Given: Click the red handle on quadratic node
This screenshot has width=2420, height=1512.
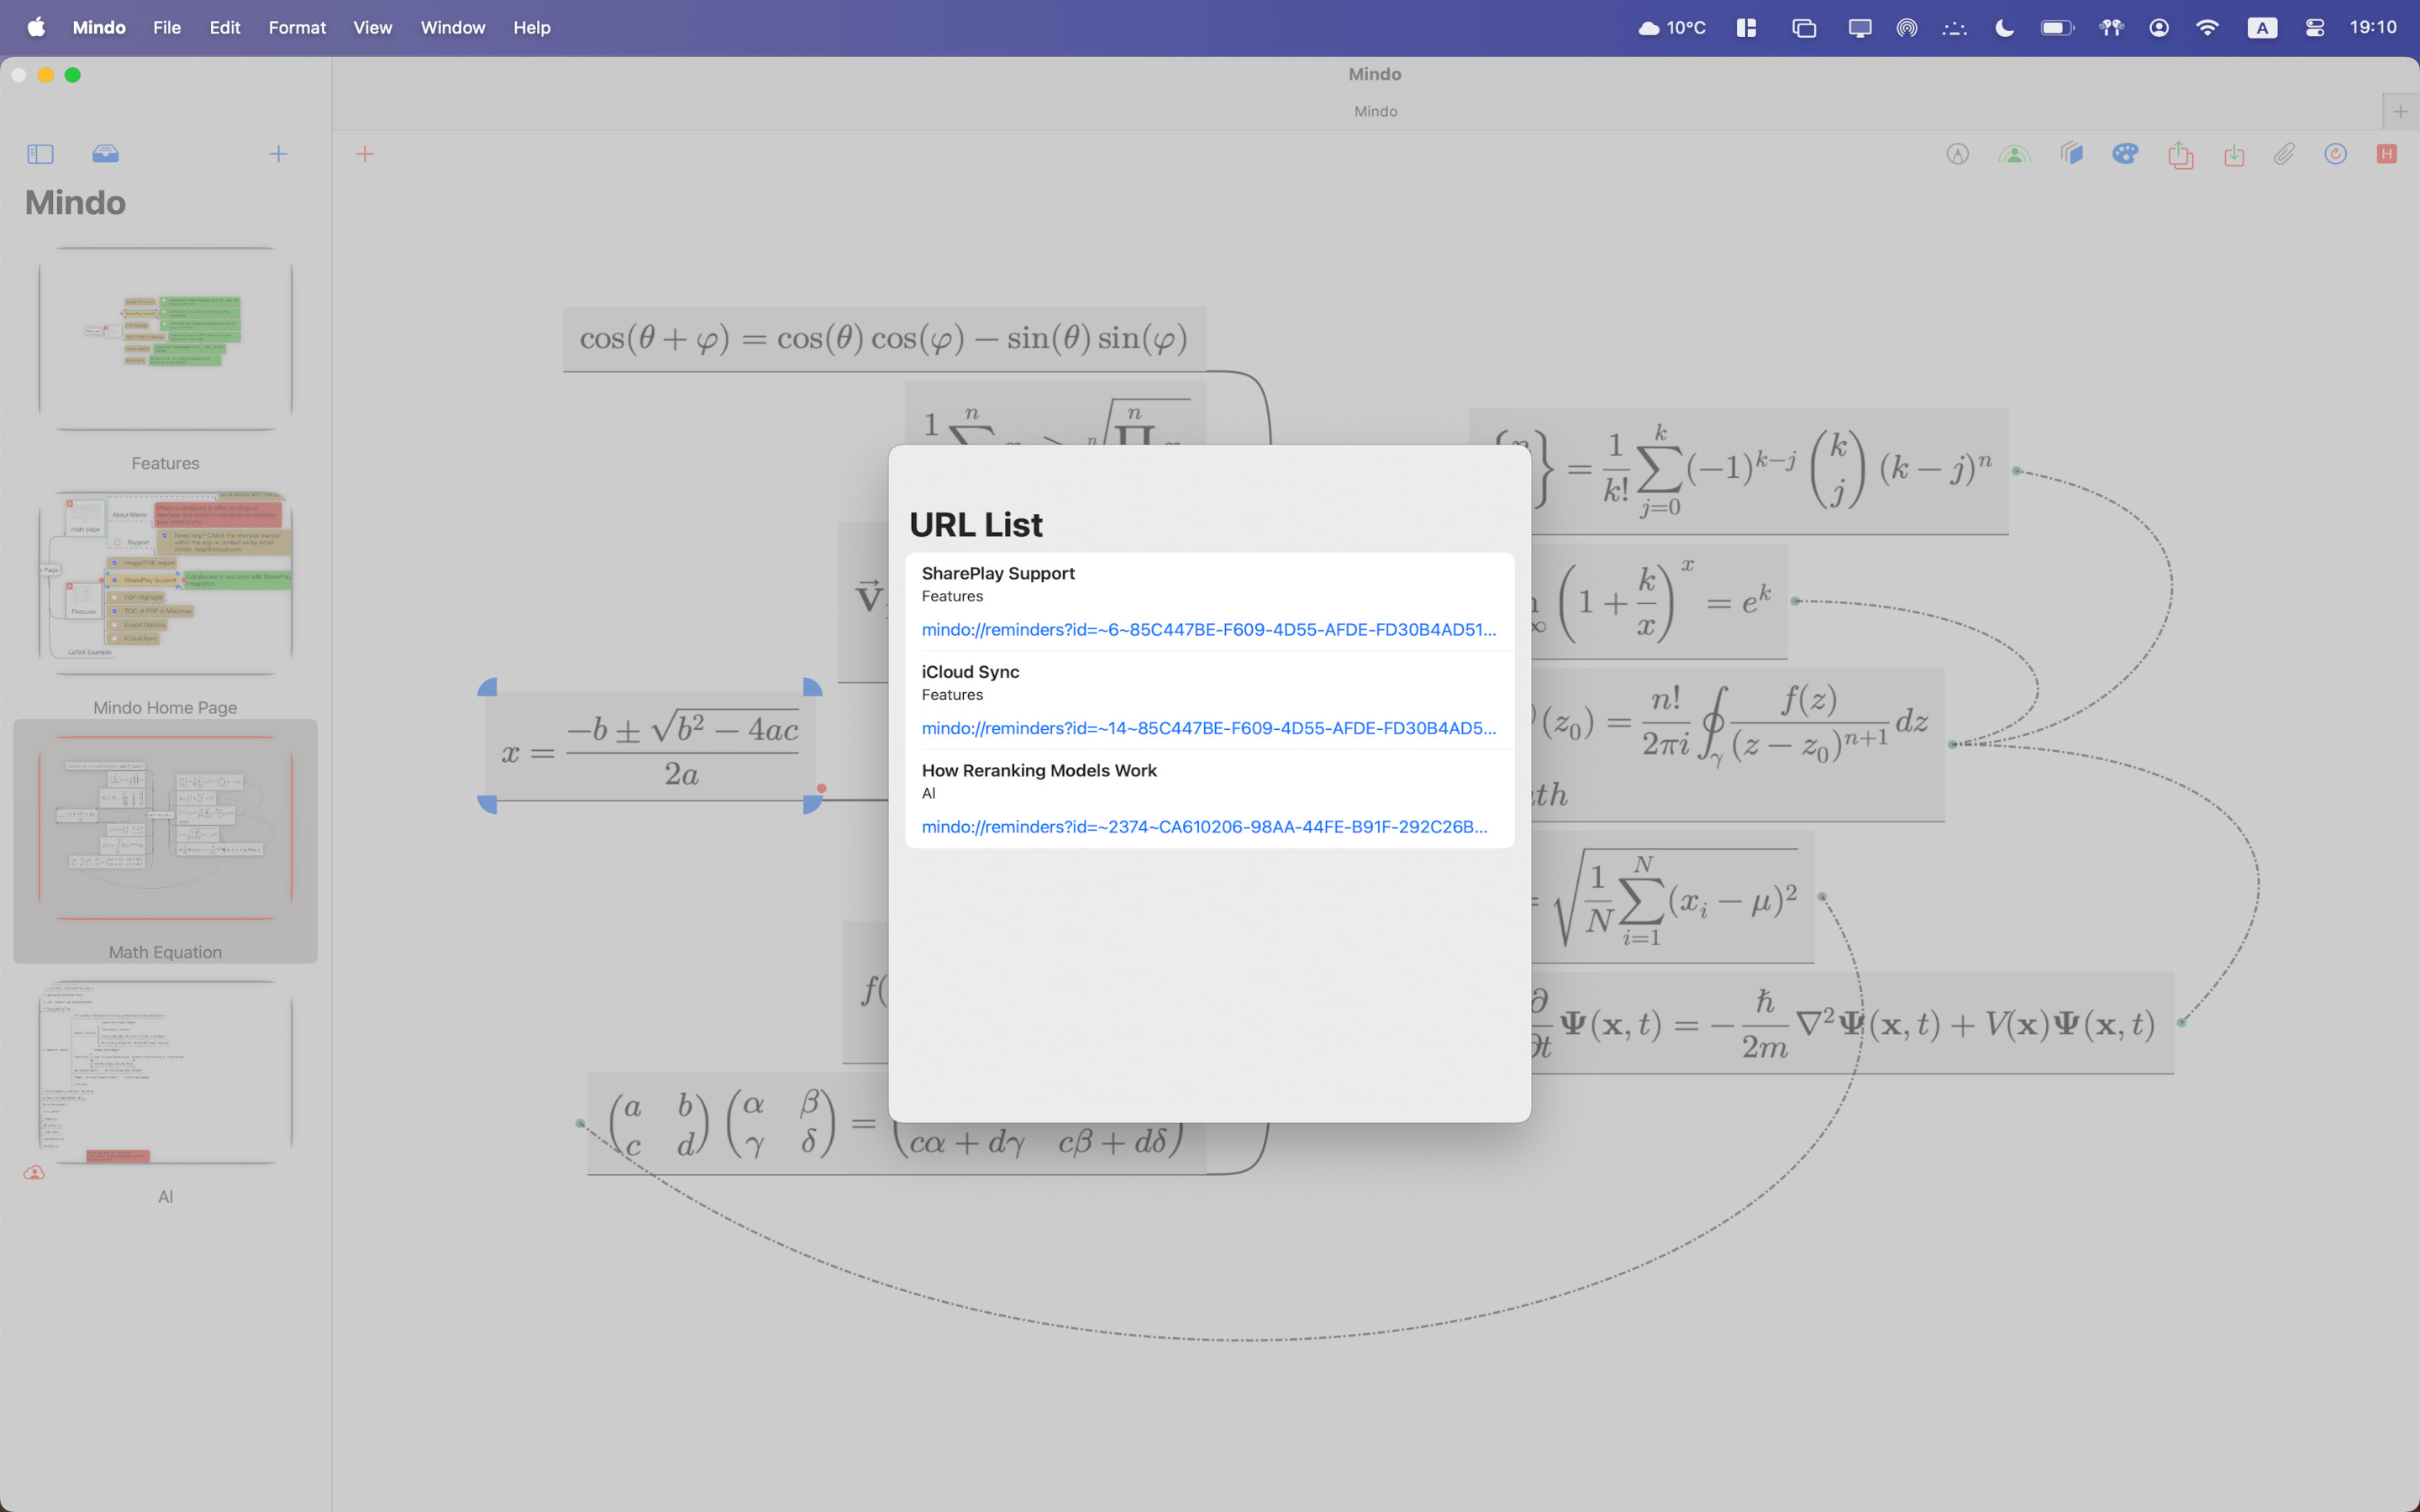Looking at the screenshot, I should point(821,789).
